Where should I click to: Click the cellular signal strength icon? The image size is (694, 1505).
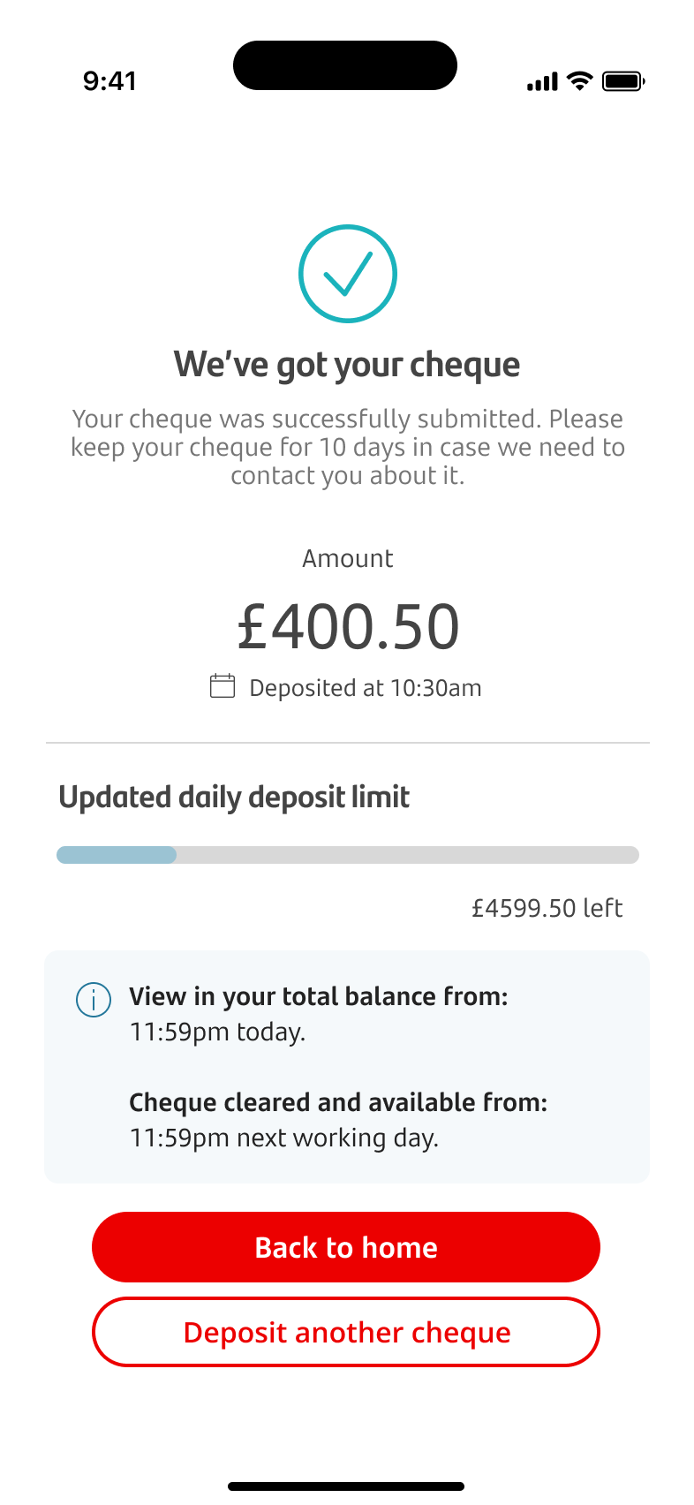542,82
